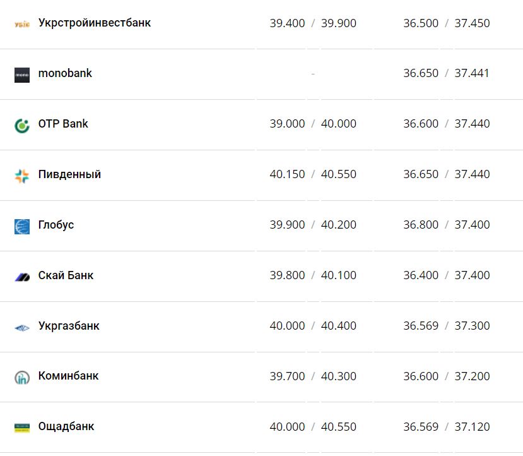Image resolution: width=523 pixels, height=456 pixels.
Task: Click the Скай Банк logo icon
Action: [x=22, y=277]
